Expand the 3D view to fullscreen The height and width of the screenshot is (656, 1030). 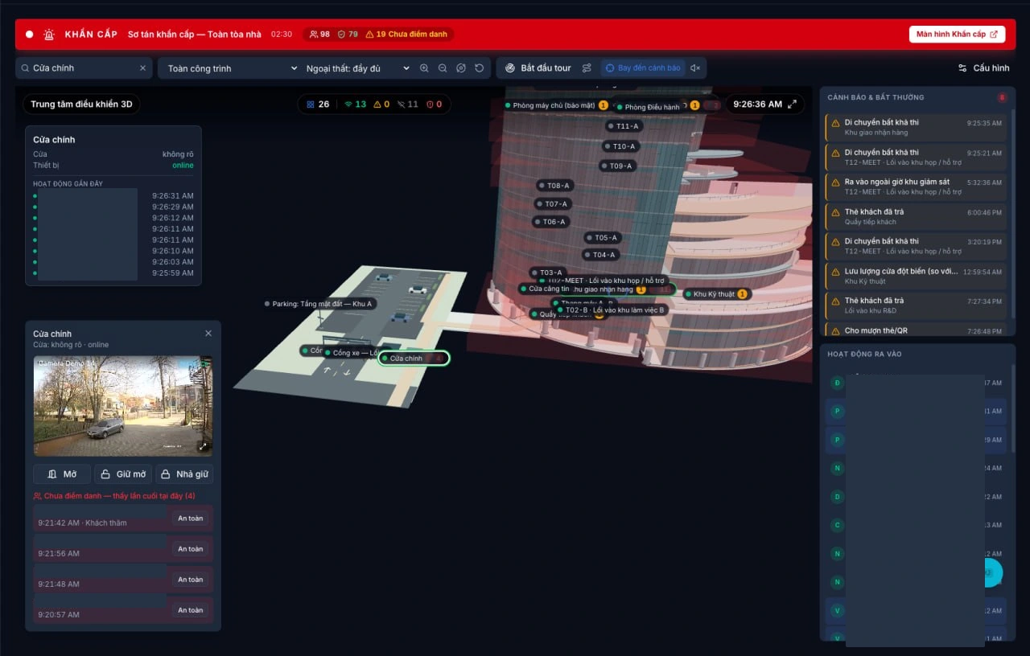click(x=793, y=104)
